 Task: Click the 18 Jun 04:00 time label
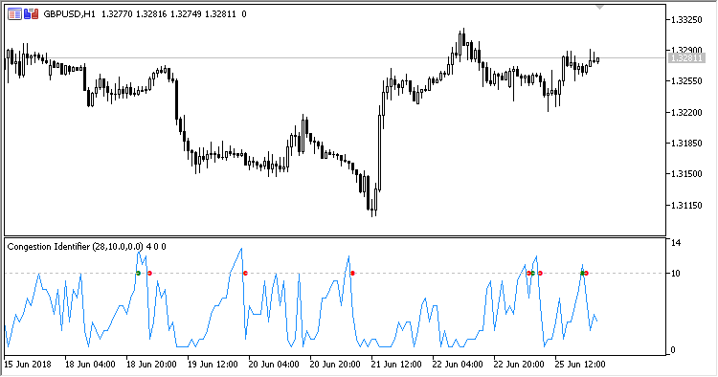[x=90, y=365]
